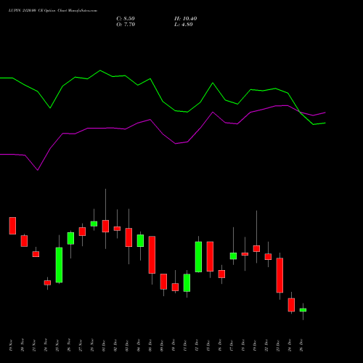Click the 01 Dec candle with tallest wick
363x363 pixels.
(105, 226)
